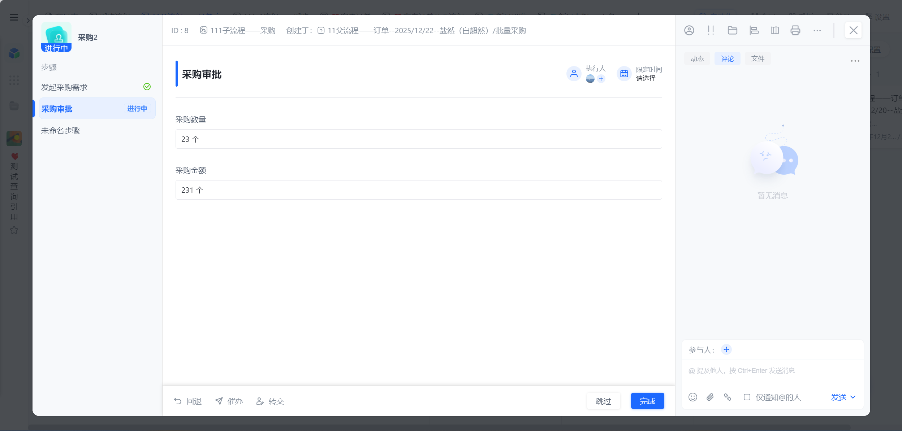Viewport: 902px width, 431px height.
Task: Click the 采购2 app icon
Action: (x=56, y=36)
